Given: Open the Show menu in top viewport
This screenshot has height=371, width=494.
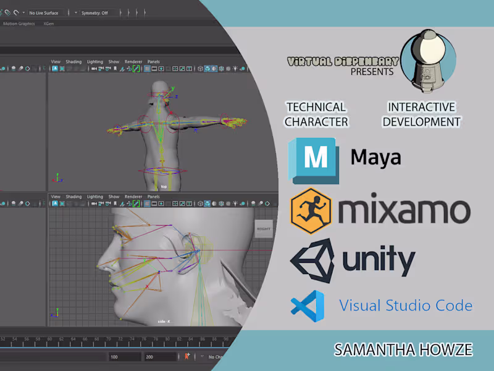Looking at the screenshot, I should [114, 61].
